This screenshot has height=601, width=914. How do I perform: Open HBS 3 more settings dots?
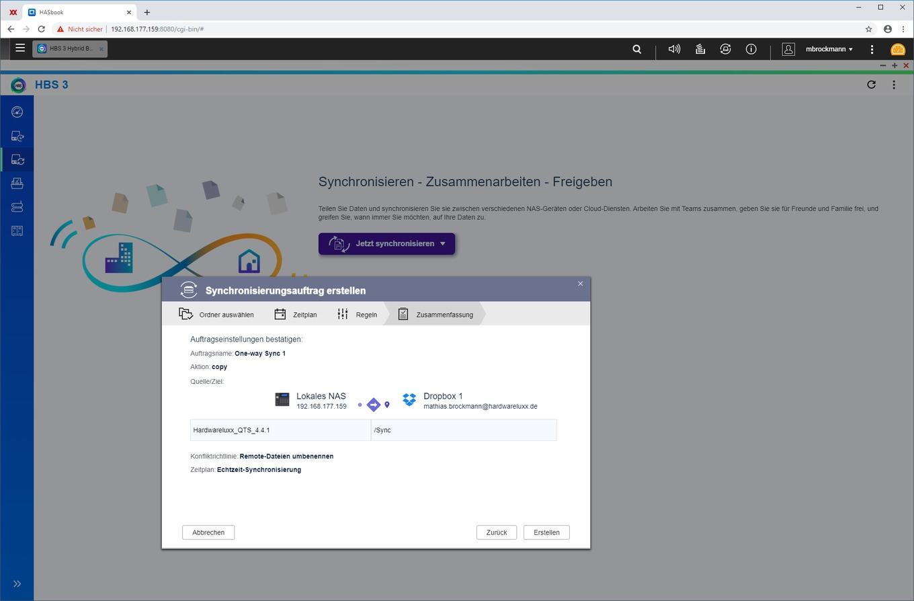coord(894,85)
